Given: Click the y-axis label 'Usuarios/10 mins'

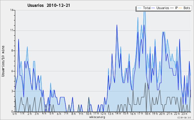Looking at the screenshot, I should click(3, 61).
